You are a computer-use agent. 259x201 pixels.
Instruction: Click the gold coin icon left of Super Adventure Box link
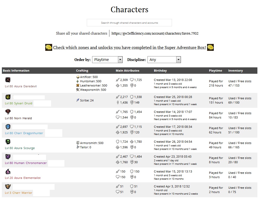(x=48, y=47)
